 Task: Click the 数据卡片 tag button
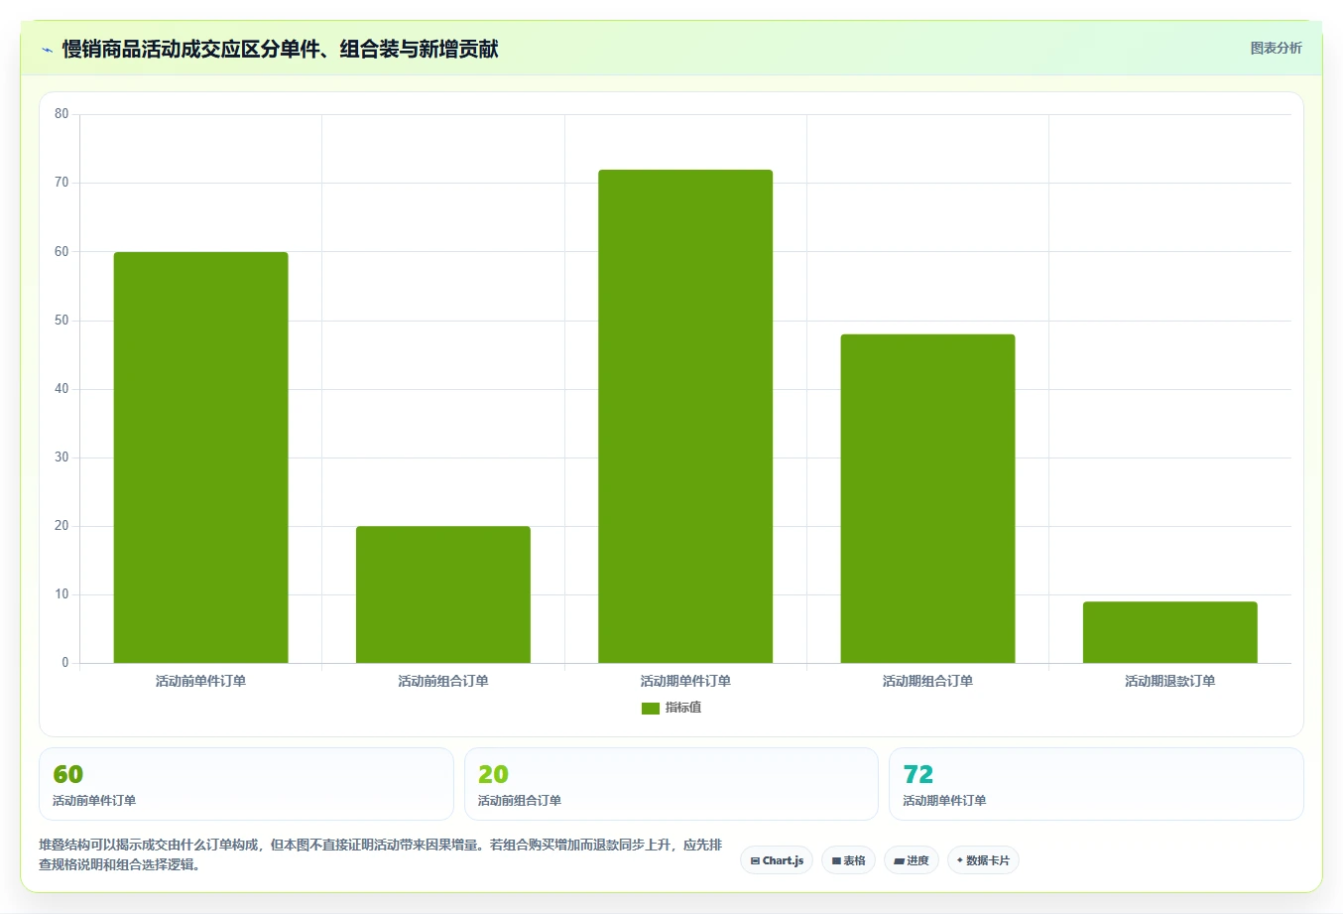tap(983, 860)
